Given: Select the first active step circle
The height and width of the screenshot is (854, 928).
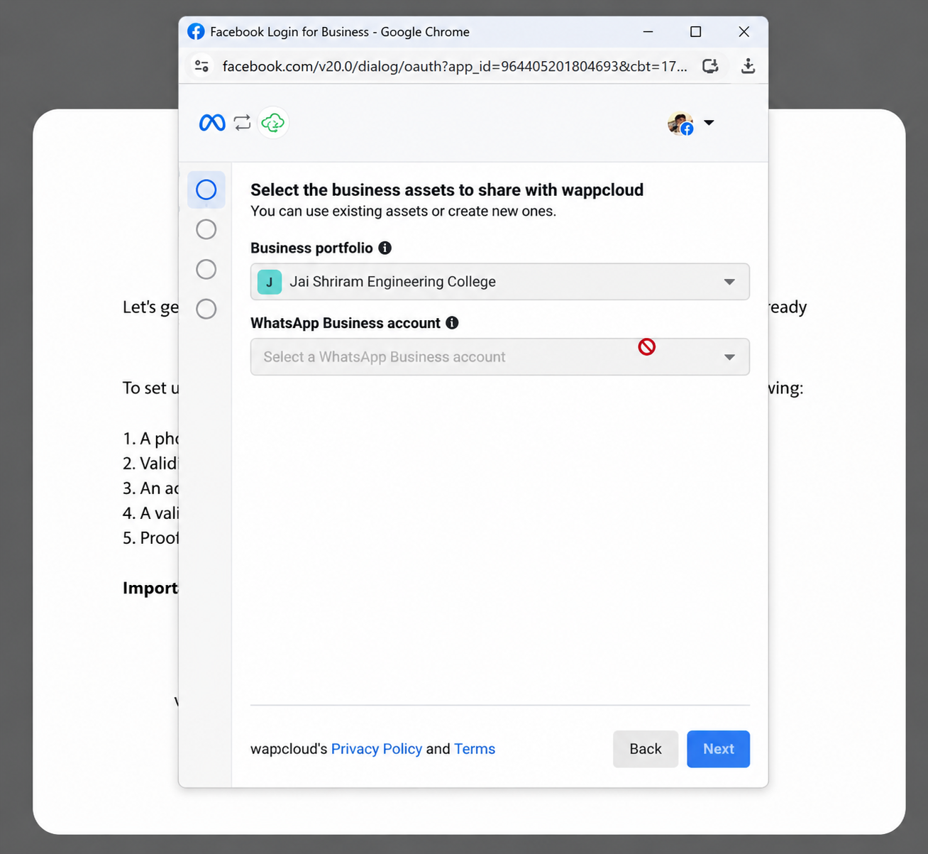Looking at the screenshot, I should pos(206,190).
